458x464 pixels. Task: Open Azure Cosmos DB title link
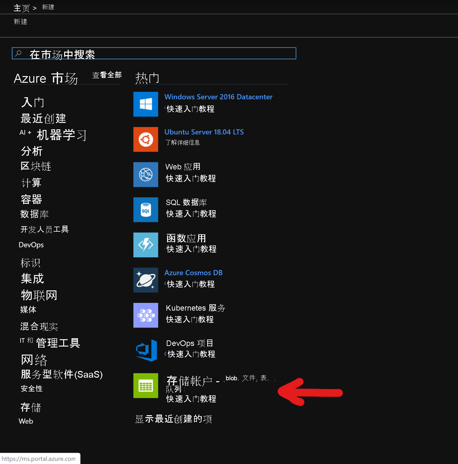(x=193, y=273)
